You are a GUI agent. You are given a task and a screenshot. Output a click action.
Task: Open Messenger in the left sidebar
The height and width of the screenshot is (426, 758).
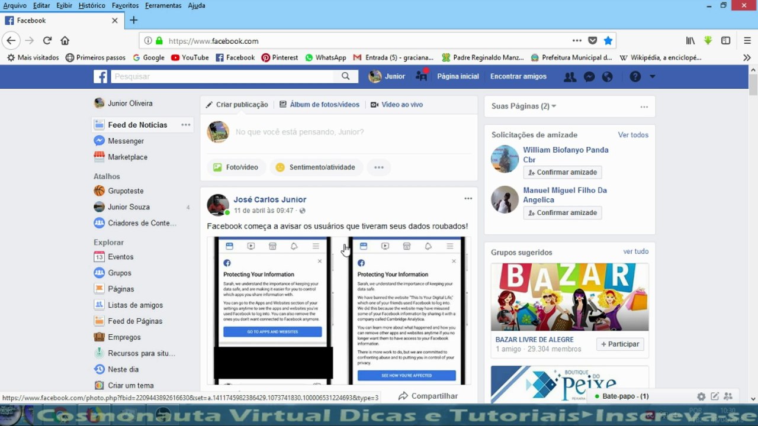(126, 141)
